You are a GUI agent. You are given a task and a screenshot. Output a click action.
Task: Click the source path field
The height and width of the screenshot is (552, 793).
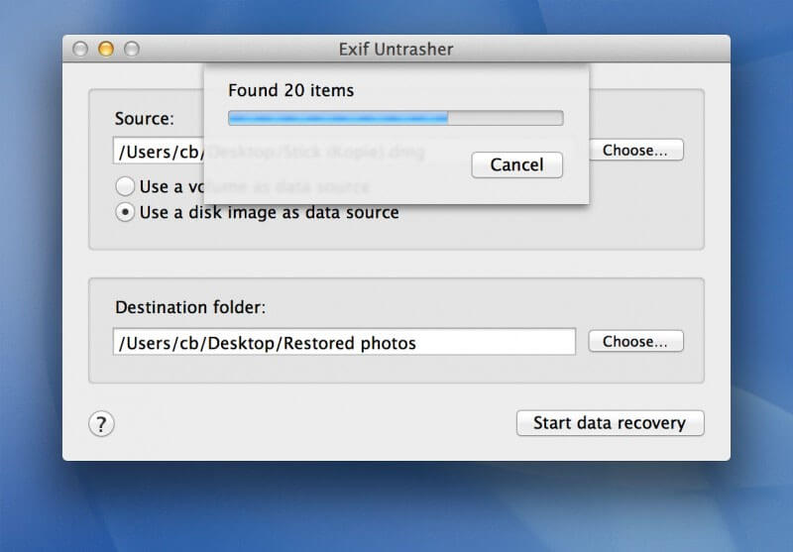[x=159, y=152]
